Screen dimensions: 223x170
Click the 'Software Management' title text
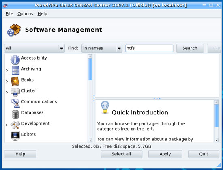click(64, 30)
